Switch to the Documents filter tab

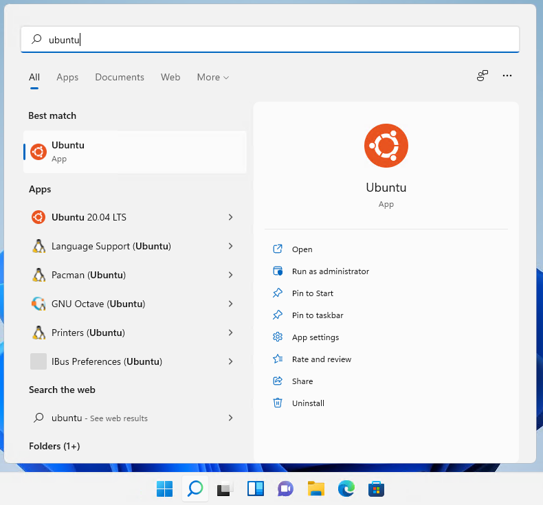(120, 78)
